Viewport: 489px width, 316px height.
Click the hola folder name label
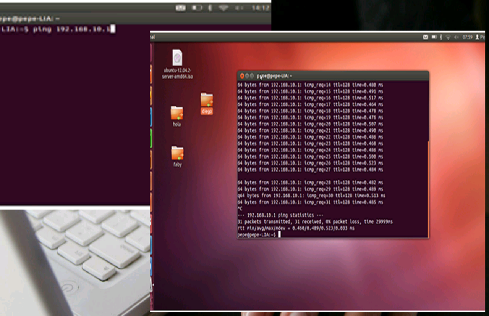[177, 124]
